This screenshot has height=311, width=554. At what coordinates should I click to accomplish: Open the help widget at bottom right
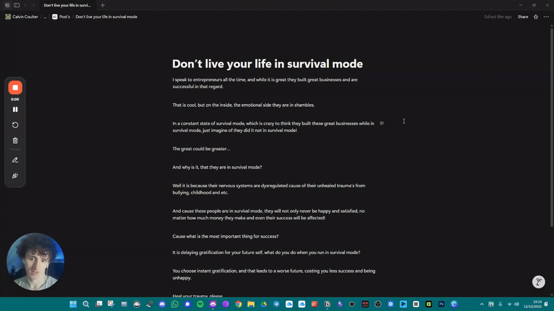[x=538, y=282]
